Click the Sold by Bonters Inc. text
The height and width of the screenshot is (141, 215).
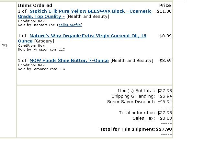coord(37,25)
